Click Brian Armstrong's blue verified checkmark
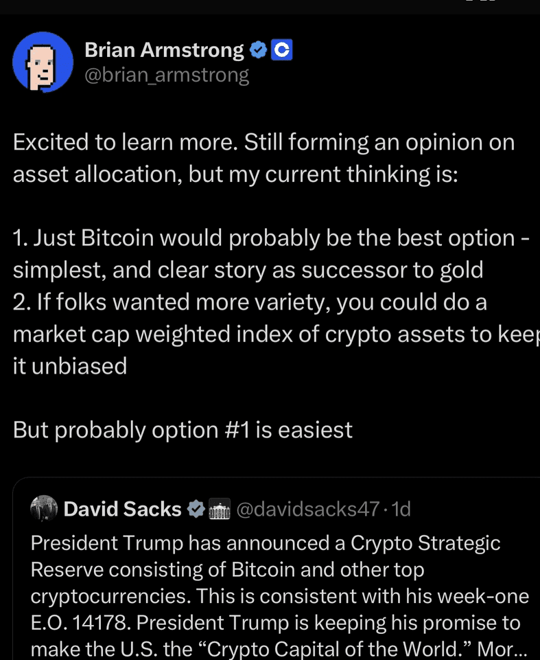Image resolution: width=540 pixels, height=660 pixels. (x=258, y=49)
